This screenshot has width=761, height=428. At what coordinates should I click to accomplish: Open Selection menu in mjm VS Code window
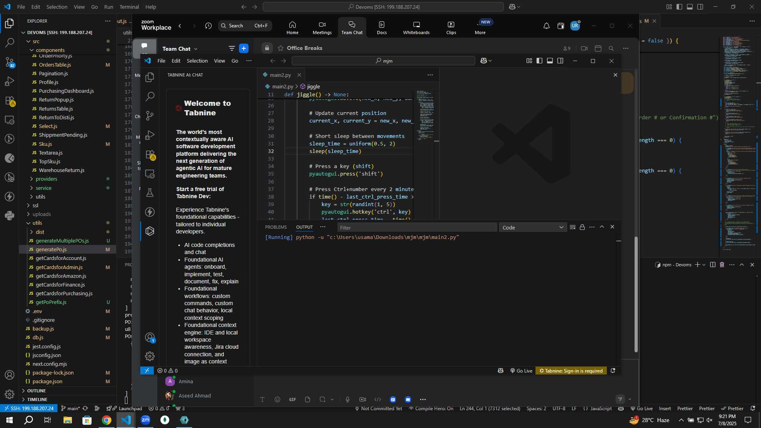197,61
